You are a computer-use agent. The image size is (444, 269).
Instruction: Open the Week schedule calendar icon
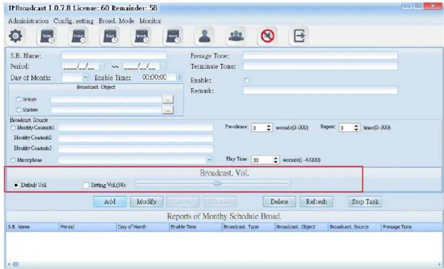(x=142, y=36)
